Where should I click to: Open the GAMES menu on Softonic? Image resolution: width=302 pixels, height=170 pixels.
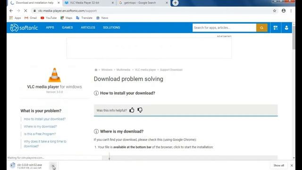[67, 27]
